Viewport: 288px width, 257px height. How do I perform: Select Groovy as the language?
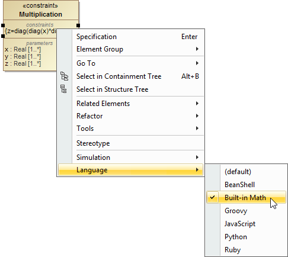pyautogui.click(x=246, y=211)
